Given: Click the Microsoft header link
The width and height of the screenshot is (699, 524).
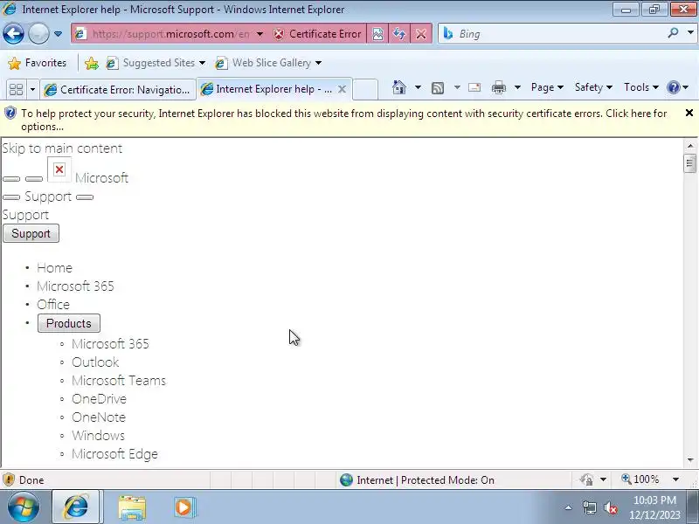Looking at the screenshot, I should tap(101, 178).
